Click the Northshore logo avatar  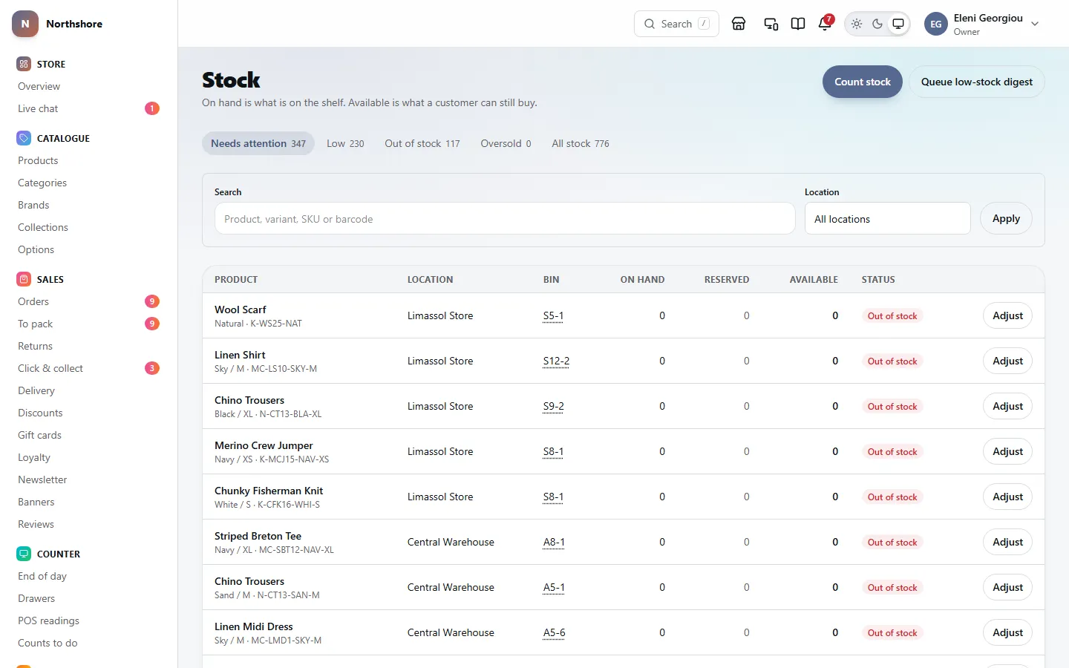[25, 24]
